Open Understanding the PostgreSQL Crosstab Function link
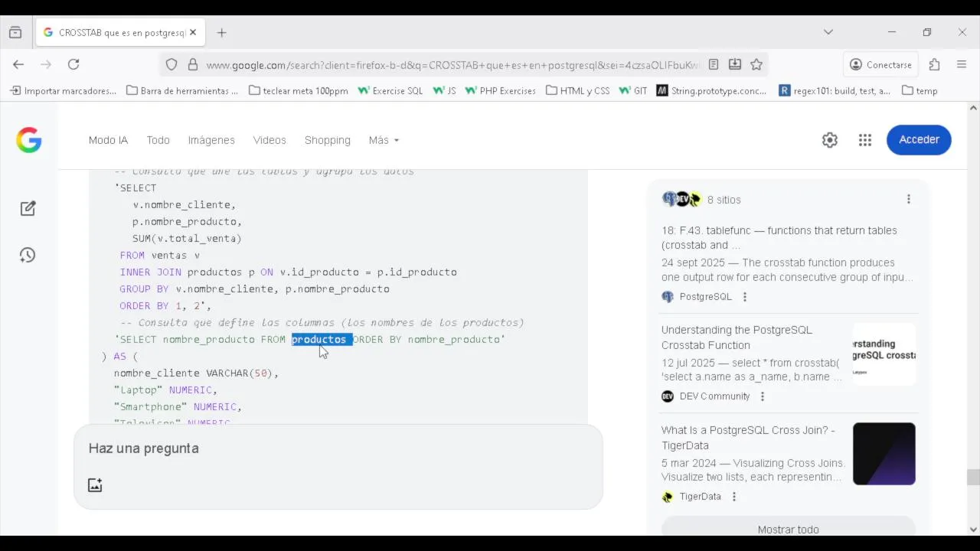Screen dimensions: 980x551 coord(737,337)
